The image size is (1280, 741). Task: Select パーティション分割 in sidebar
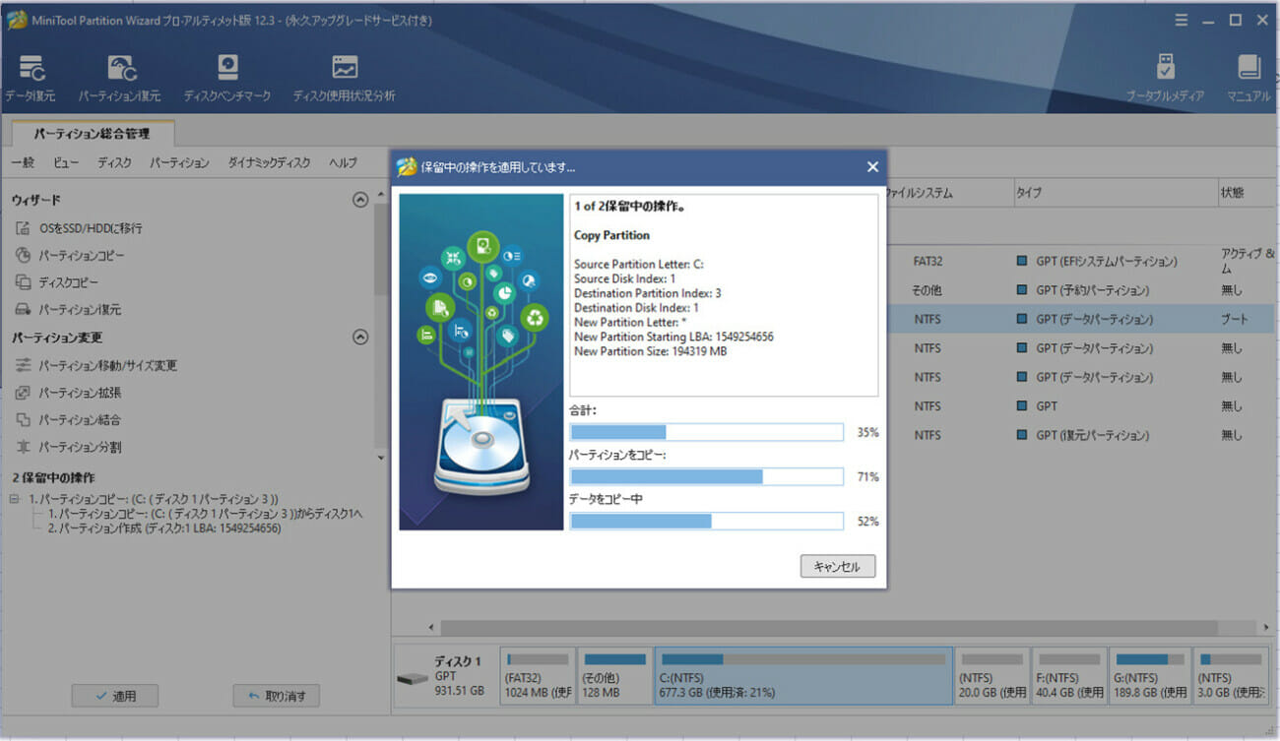click(x=69, y=448)
